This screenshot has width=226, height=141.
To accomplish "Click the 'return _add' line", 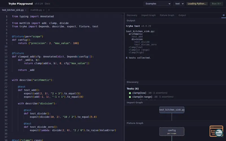I will [26, 70].
